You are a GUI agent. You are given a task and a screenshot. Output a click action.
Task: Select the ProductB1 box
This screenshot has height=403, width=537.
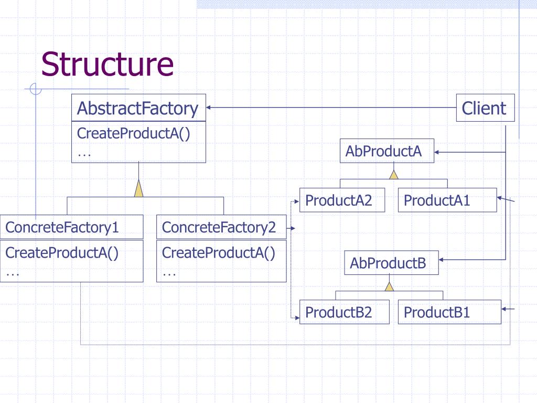click(449, 312)
